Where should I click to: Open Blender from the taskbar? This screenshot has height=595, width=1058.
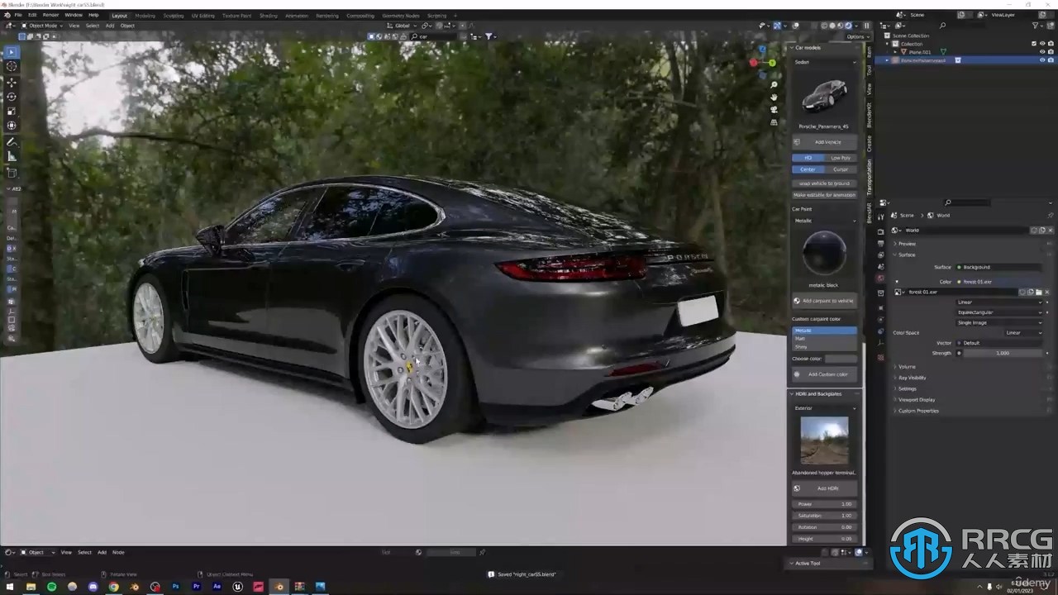tap(279, 587)
